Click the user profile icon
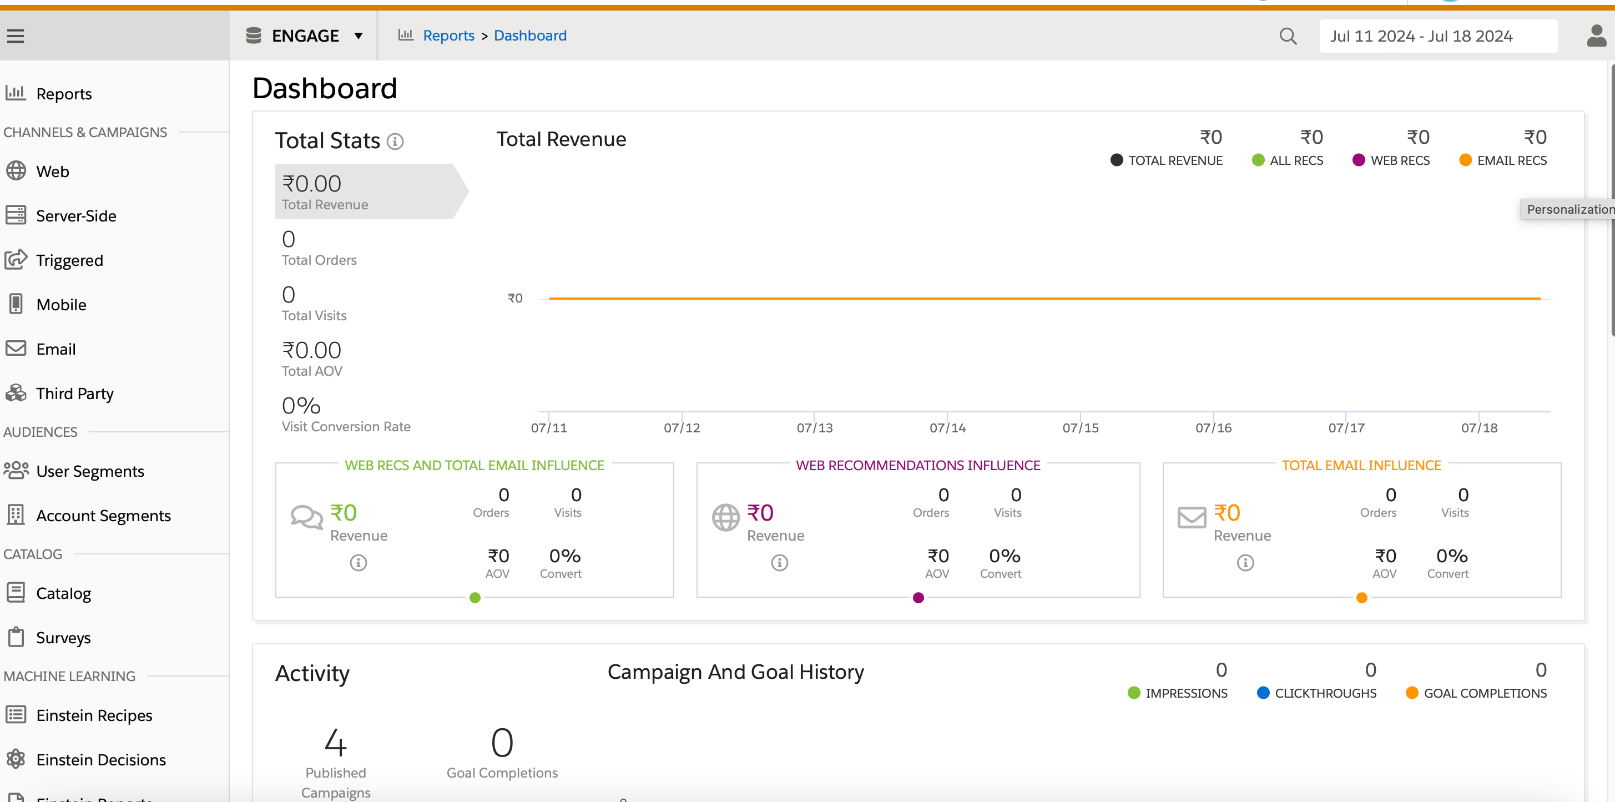Screen dimensions: 1615x802 pos(1594,36)
